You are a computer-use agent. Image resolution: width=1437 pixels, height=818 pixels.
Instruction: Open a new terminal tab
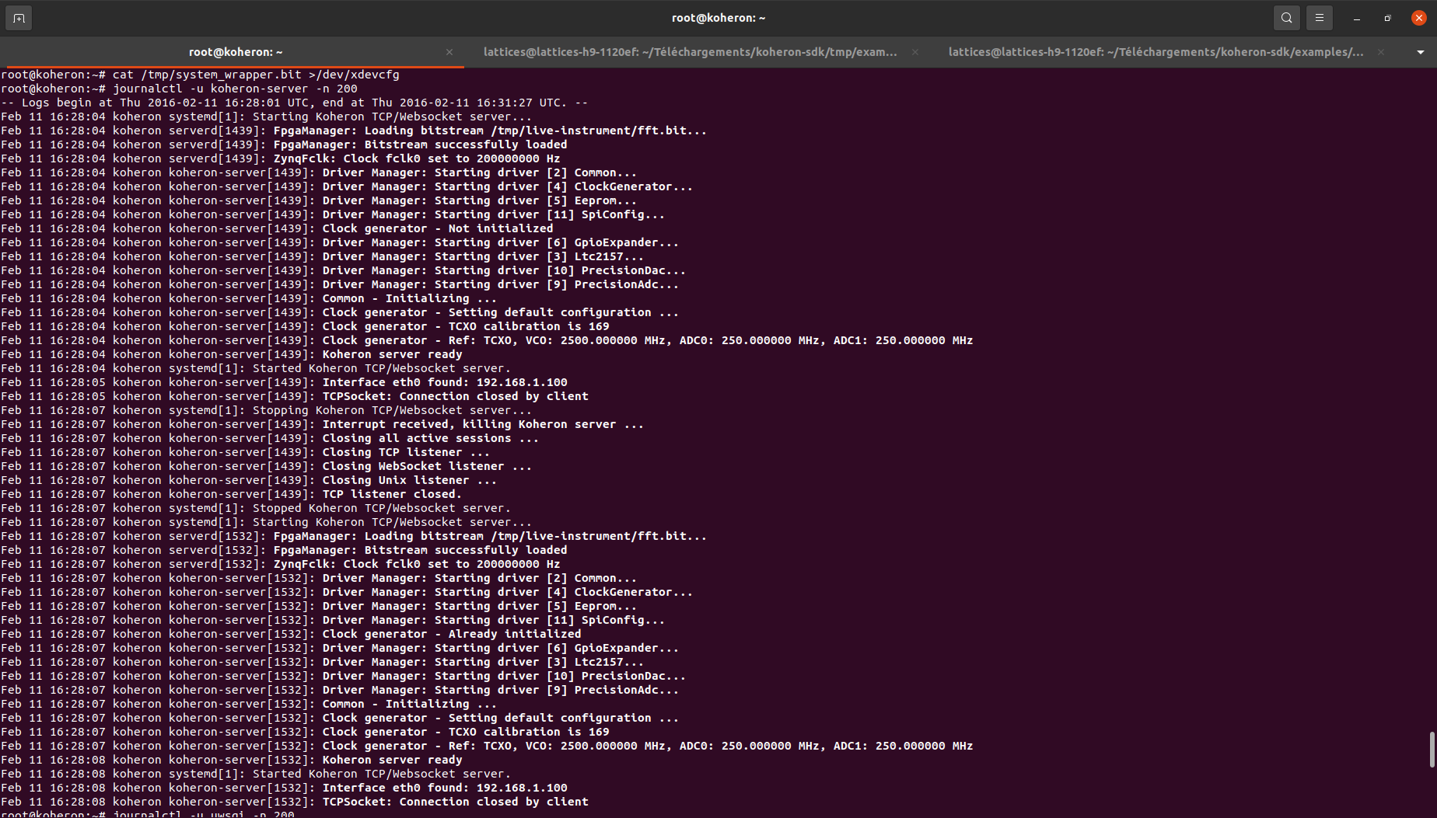pos(18,17)
